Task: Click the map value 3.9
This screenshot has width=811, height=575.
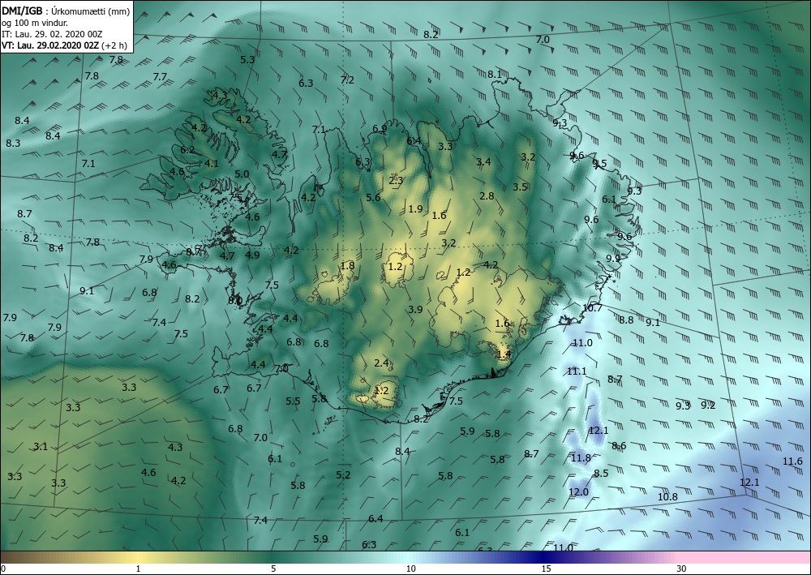Action: [415, 309]
